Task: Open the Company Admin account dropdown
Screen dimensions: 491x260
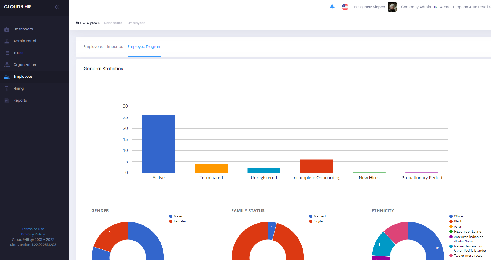Action: coord(416,7)
